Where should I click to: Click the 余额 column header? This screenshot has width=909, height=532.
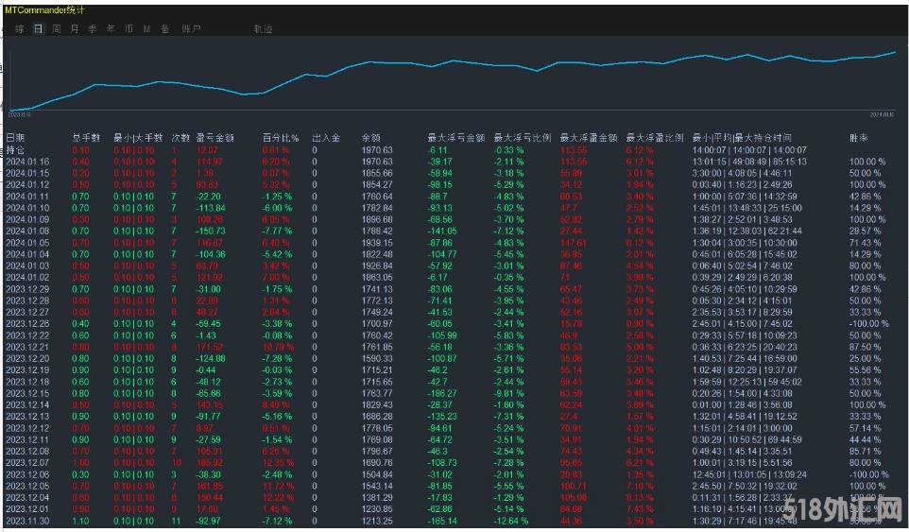point(371,138)
